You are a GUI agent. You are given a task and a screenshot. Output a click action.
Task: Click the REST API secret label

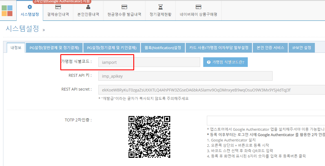pyautogui.click(x=76, y=89)
